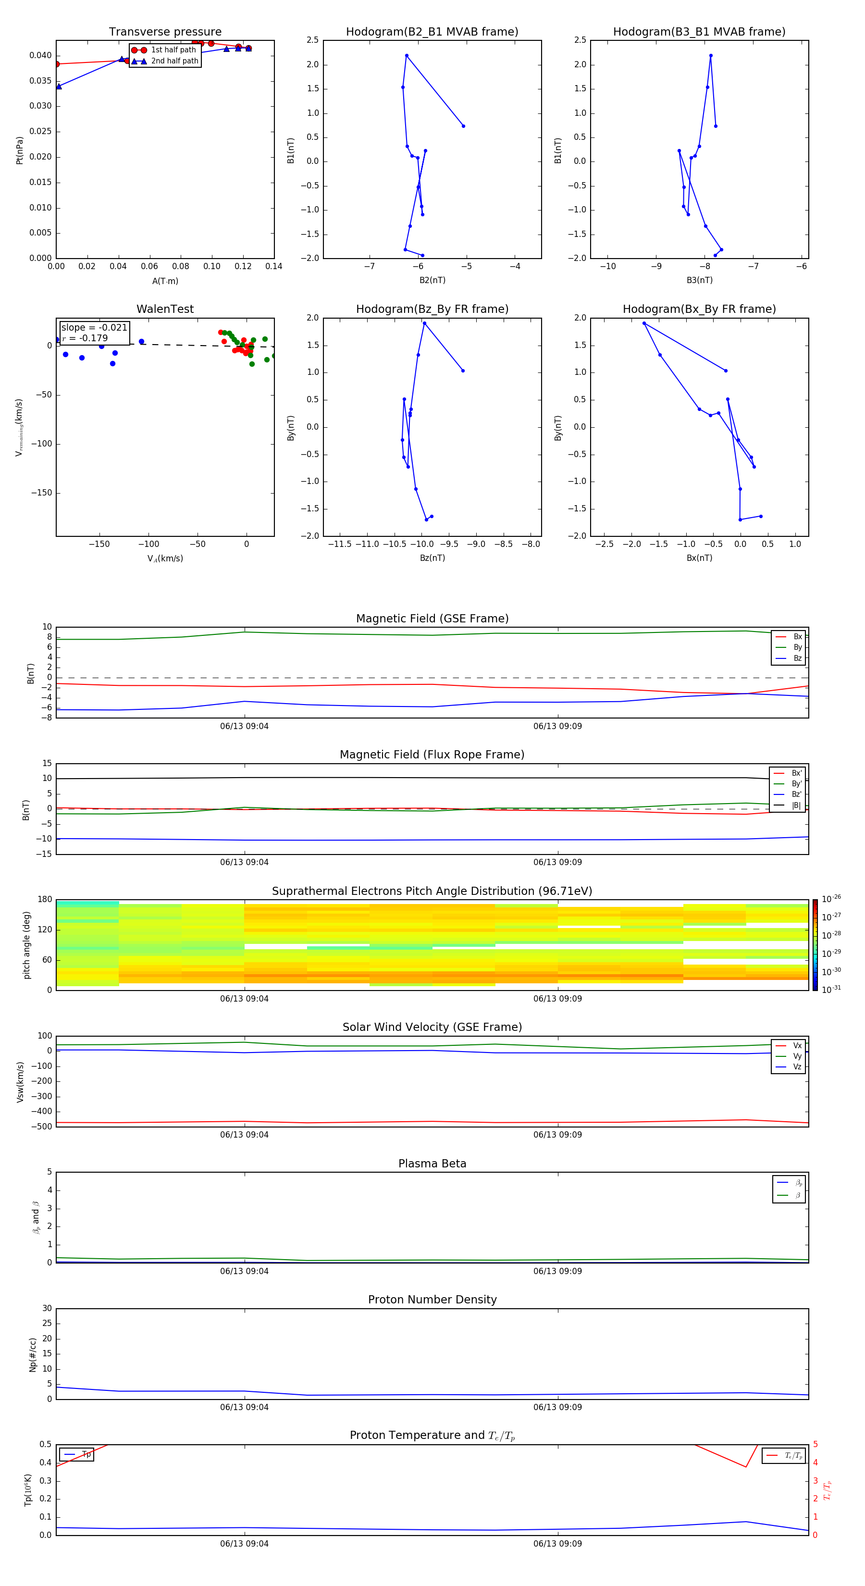Click the Suprathermal Electrons Pitch Angle title
Image resolution: width=865 pixels, height=1586 pixels.
432,892
